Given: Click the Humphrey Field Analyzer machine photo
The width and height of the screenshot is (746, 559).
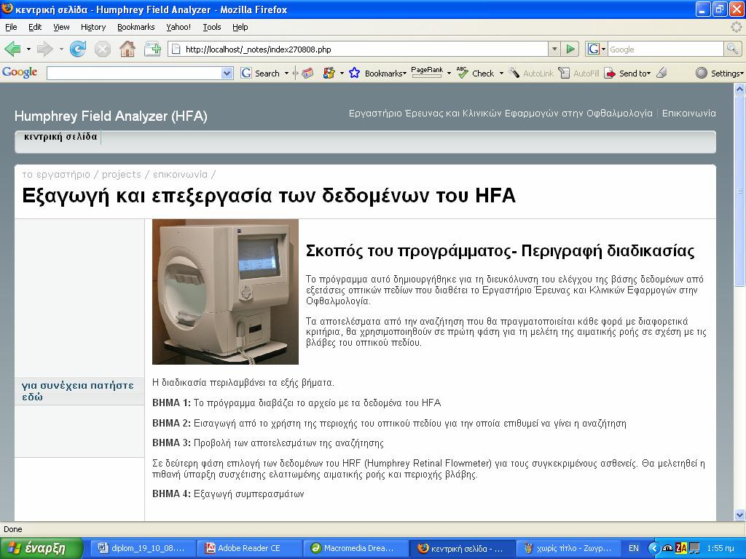Looking at the screenshot, I should [x=225, y=292].
